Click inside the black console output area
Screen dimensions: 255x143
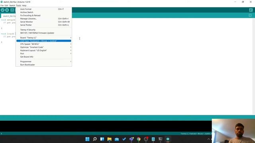(106, 126)
